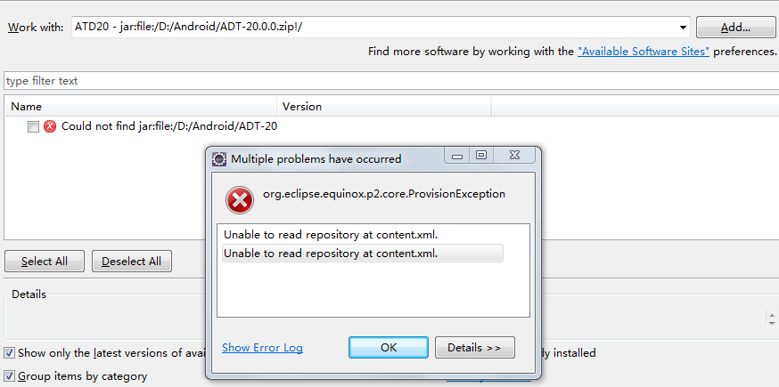Toggle Group items by category checkbox
This screenshot has height=387, width=779.
9,376
